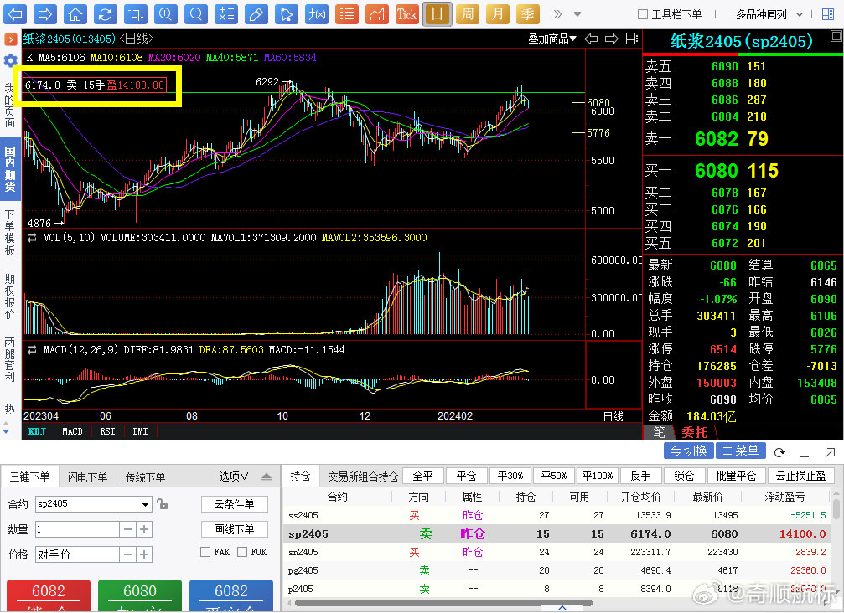
Task: Switch chart to Tick view
Action: pos(407,14)
